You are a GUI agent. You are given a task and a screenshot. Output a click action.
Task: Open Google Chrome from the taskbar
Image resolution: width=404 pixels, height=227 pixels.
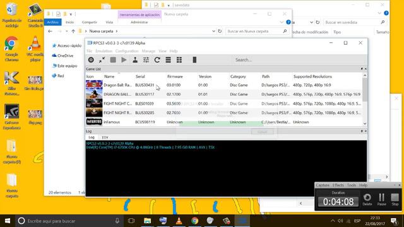195,221
